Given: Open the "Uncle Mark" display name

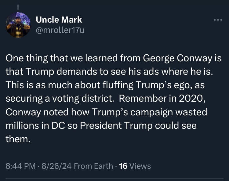Looking at the screenshot, I should point(59,20).
